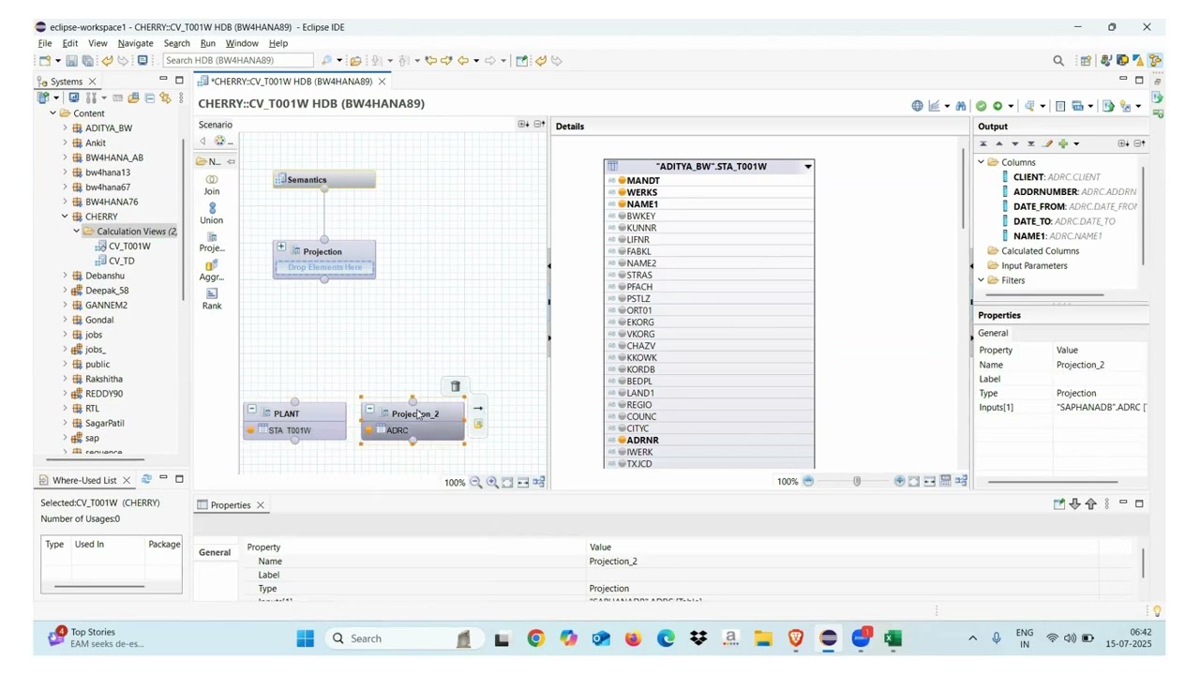1200x675 pixels.
Task: Toggle NAME1 output column selector
Action: point(622,203)
